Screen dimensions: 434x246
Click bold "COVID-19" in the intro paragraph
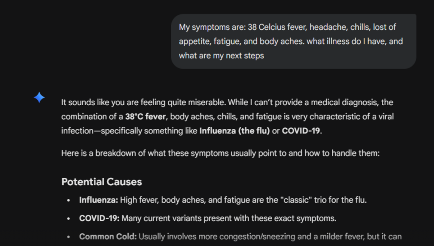coord(300,131)
